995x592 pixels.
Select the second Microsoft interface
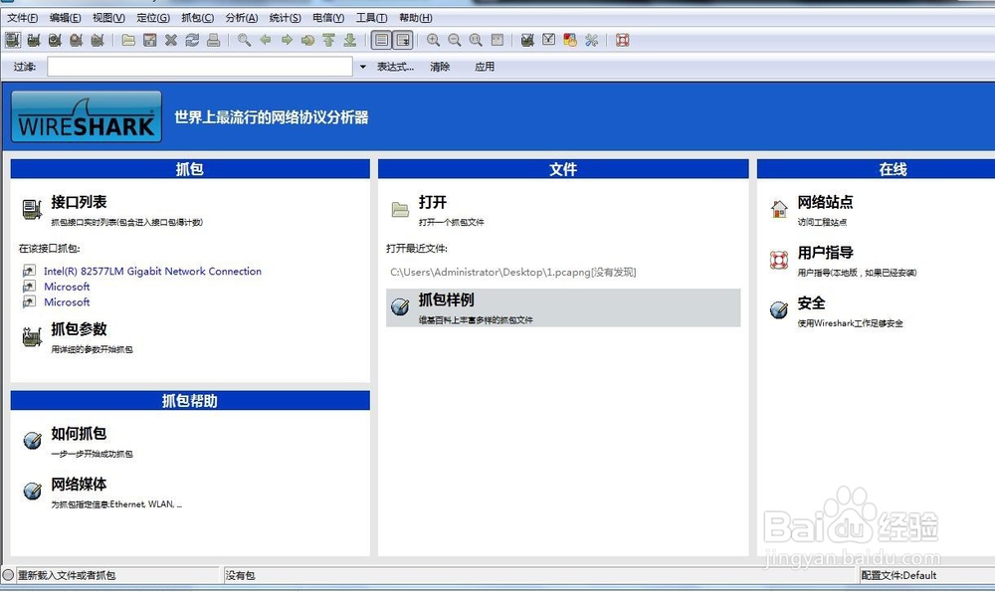(x=67, y=302)
